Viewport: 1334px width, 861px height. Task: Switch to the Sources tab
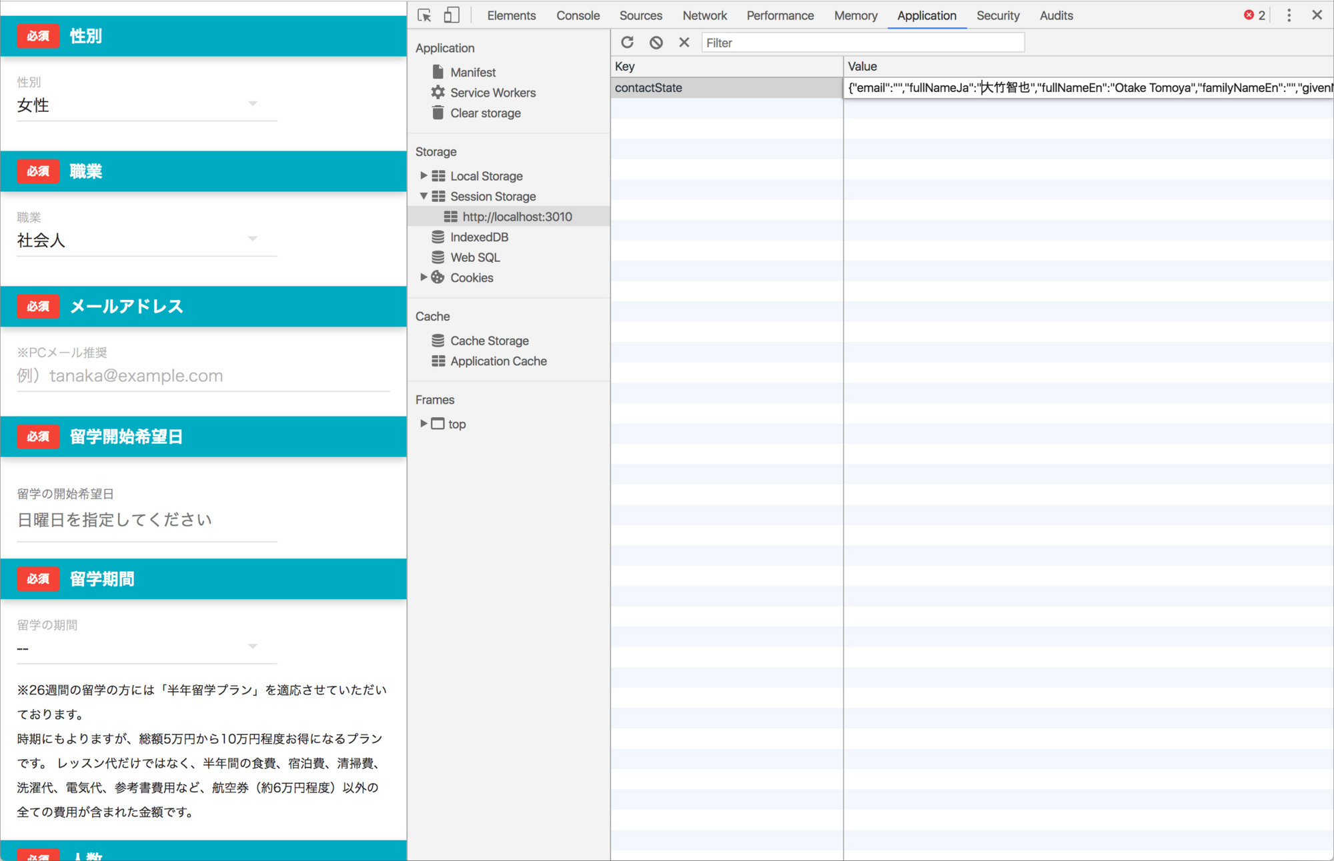coord(640,15)
